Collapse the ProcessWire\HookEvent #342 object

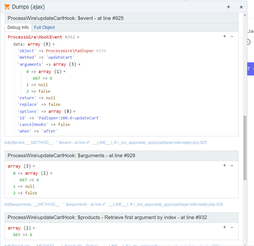[78, 37]
